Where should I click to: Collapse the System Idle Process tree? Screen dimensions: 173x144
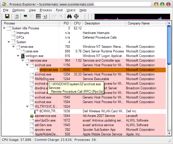coord(4,28)
